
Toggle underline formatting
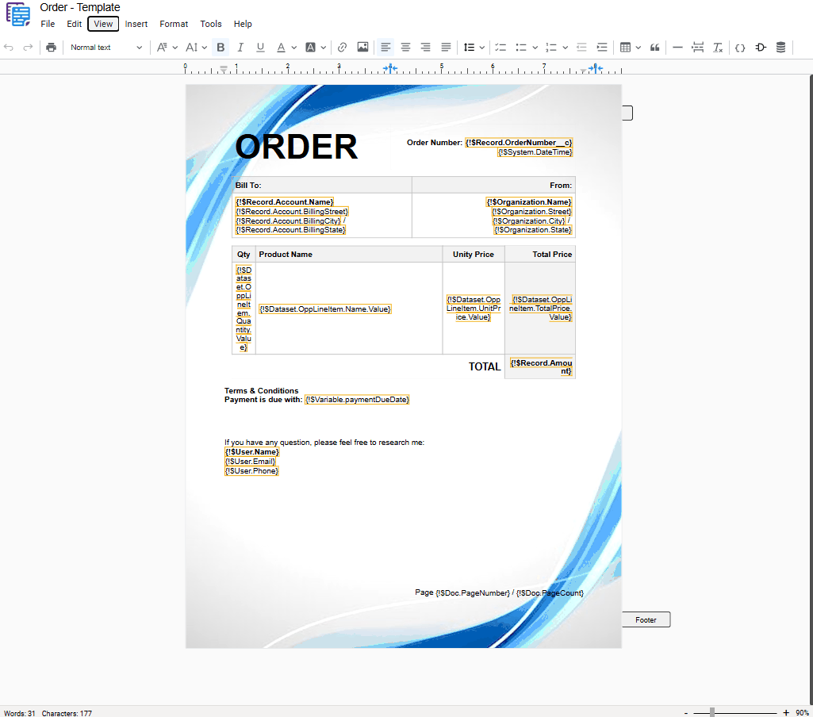click(260, 47)
